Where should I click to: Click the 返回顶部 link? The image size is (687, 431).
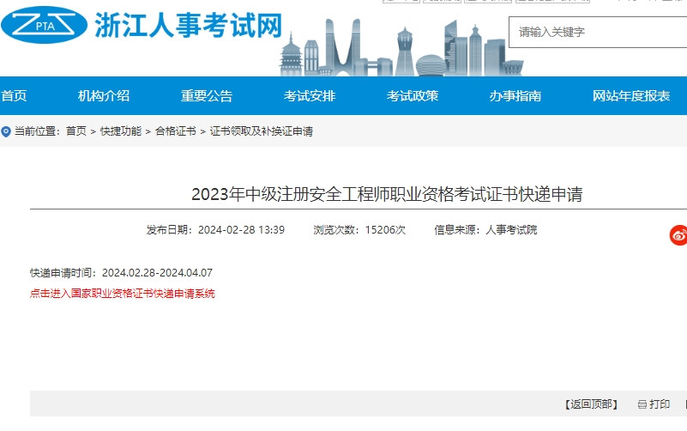tap(590, 404)
